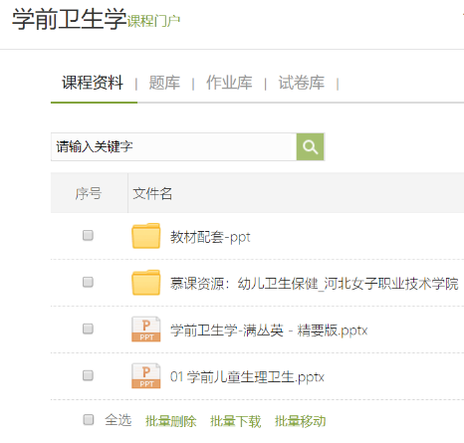Open the 课程门户 link beside title
464x443 pixels.
(x=153, y=21)
